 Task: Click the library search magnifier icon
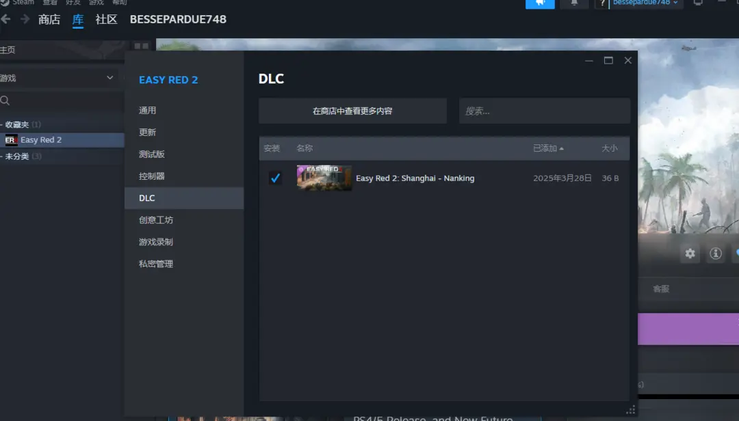tap(5, 100)
